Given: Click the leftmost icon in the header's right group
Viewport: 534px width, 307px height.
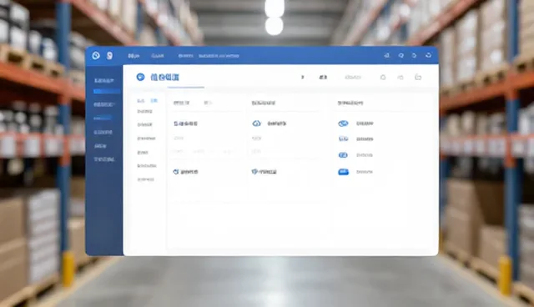Looking at the screenshot, I should tap(386, 56).
